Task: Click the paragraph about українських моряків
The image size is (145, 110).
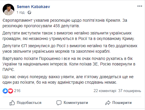Action: click(70, 49)
